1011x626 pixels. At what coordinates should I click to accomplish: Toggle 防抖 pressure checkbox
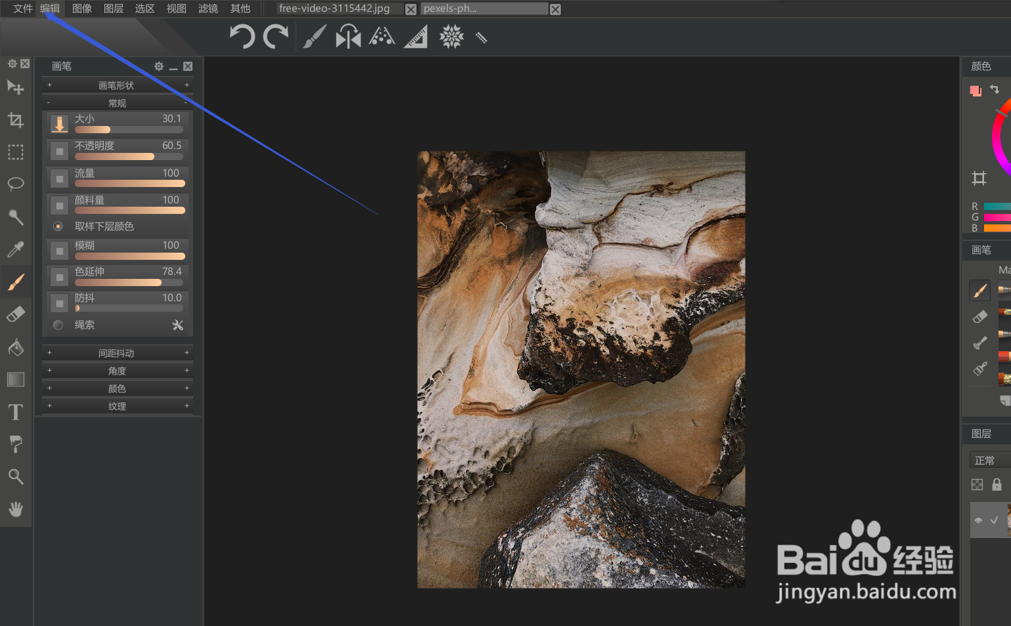tap(59, 303)
